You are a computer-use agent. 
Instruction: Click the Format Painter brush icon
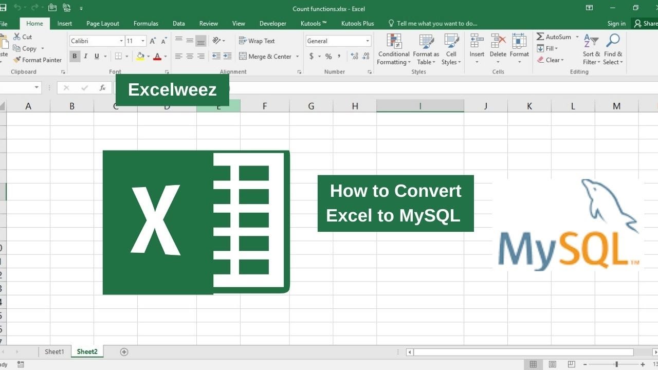[x=17, y=60]
